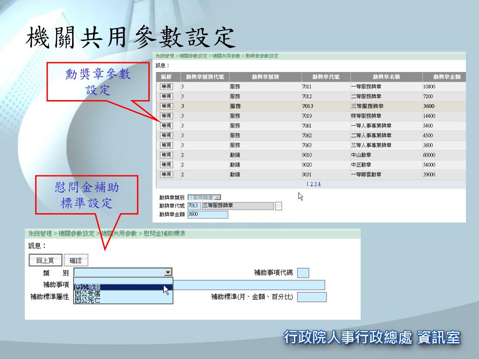Select 因公受傷 in the dropdown list
This screenshot has height=359, width=479.
123,294
